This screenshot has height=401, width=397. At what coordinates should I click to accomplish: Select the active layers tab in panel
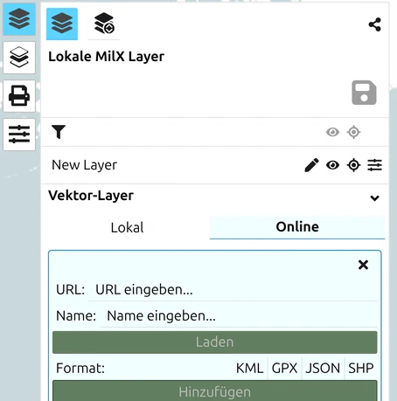click(62, 24)
